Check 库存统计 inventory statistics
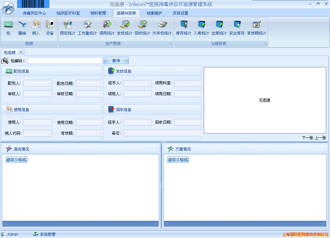The height and width of the screenshot is (238, 330). tap(184, 27)
